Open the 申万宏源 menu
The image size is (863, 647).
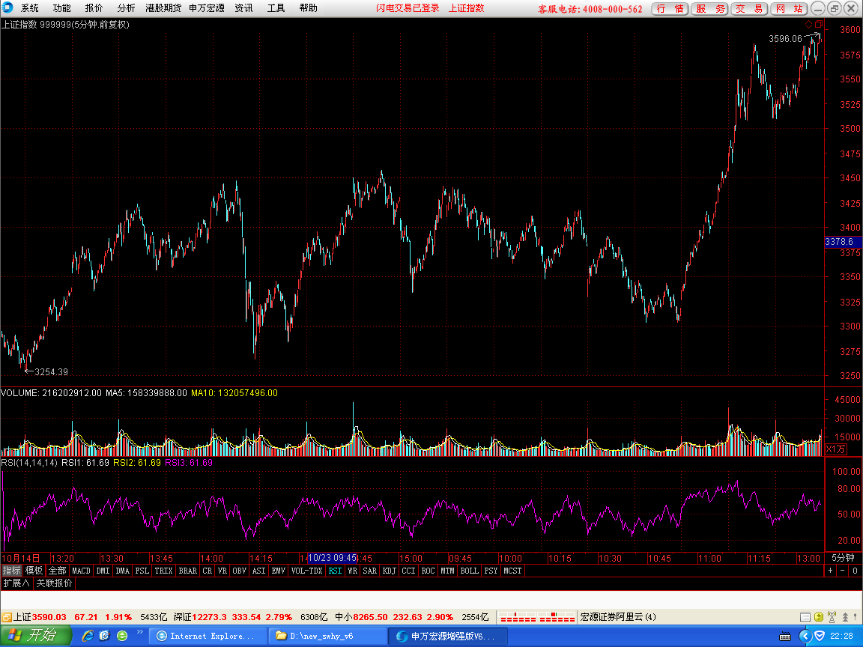(x=207, y=7)
